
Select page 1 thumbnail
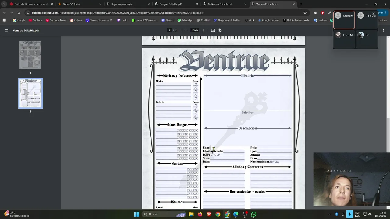(x=30, y=55)
